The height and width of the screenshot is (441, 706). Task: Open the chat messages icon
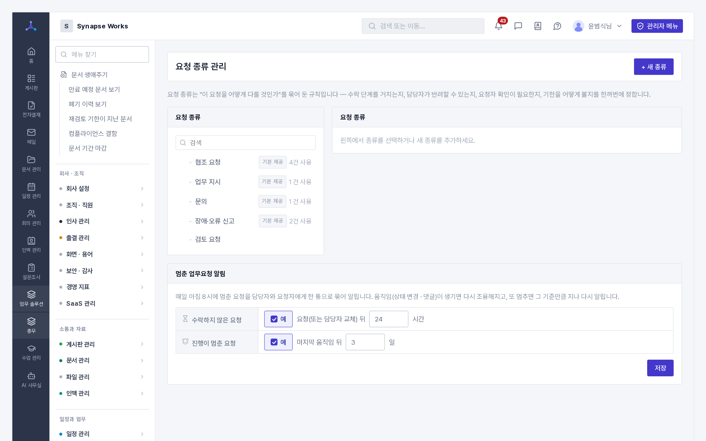[x=518, y=26]
